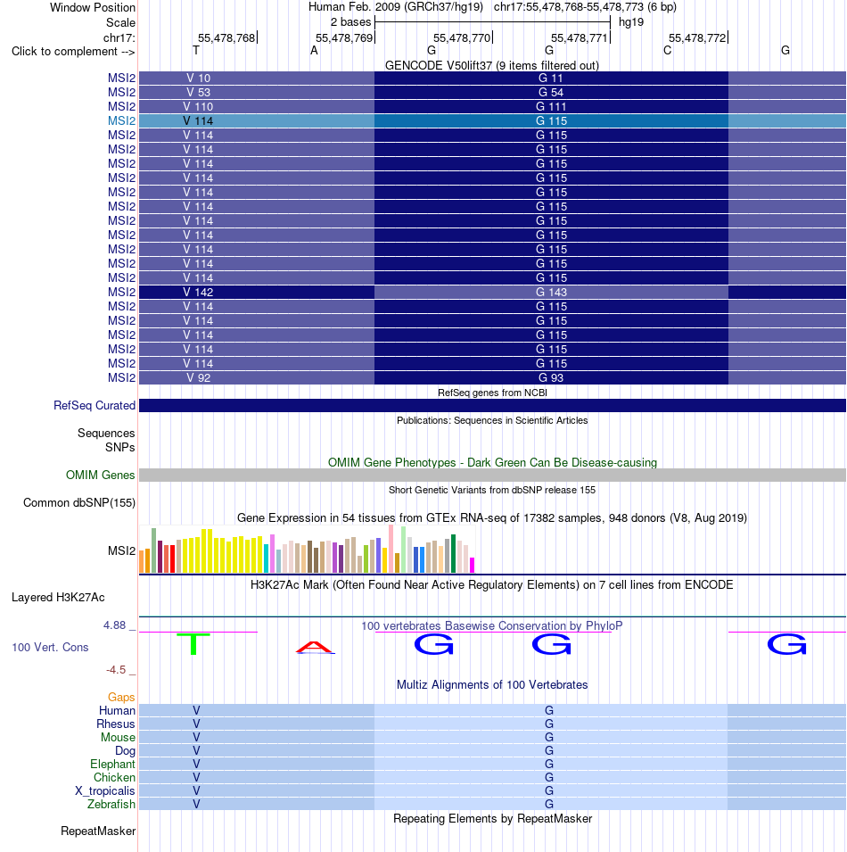The height and width of the screenshot is (852, 847).
Task: Select MSI2 transcript codon G 143
Action: (551, 293)
